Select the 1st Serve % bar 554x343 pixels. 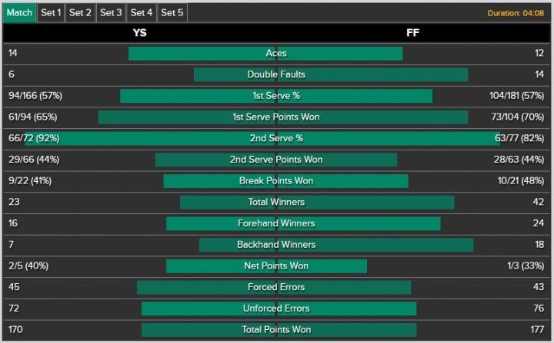tap(276, 96)
